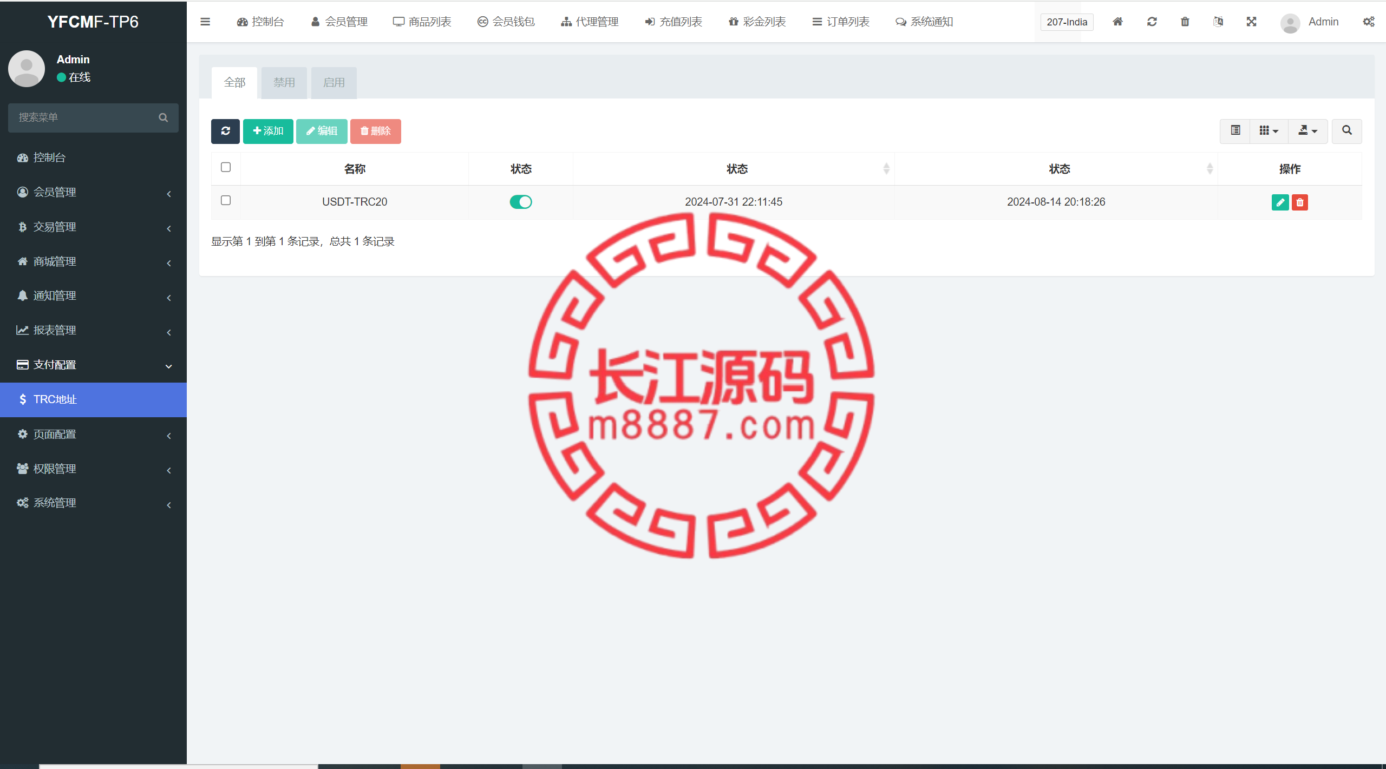Click the 207-India label button

pos(1067,22)
